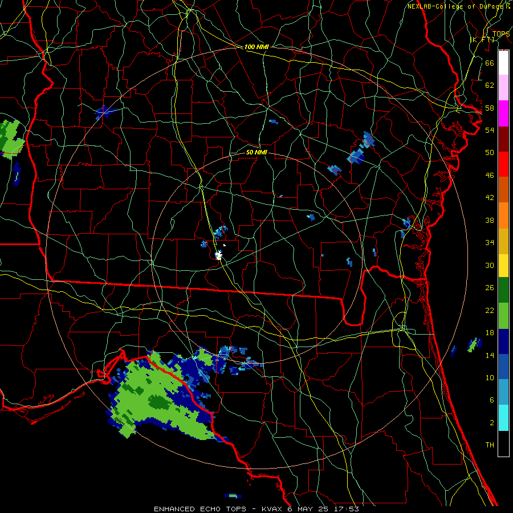Click the bright orange legend swatch
513x513 pixels.
(503, 215)
